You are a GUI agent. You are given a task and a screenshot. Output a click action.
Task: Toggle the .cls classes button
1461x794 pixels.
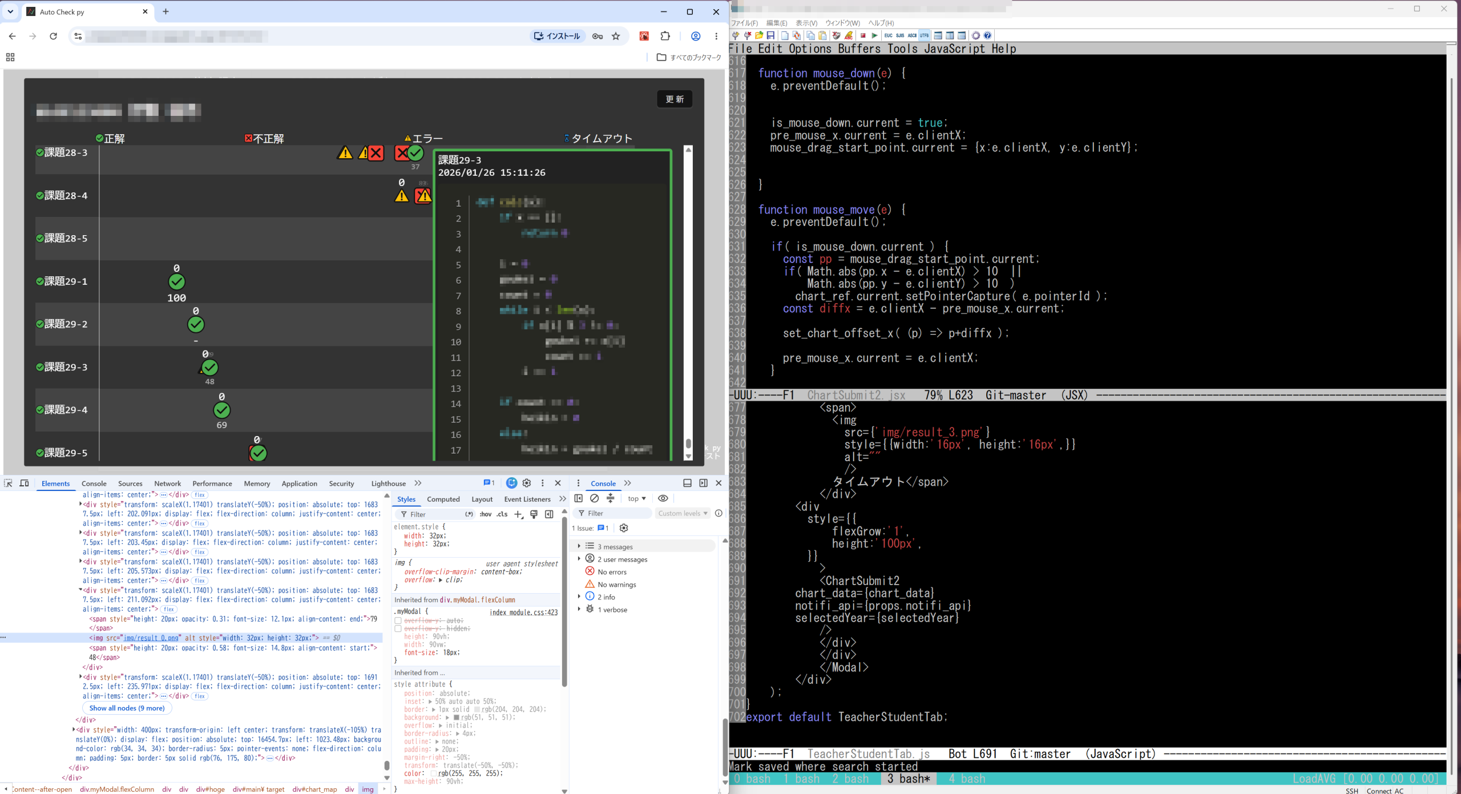(502, 514)
